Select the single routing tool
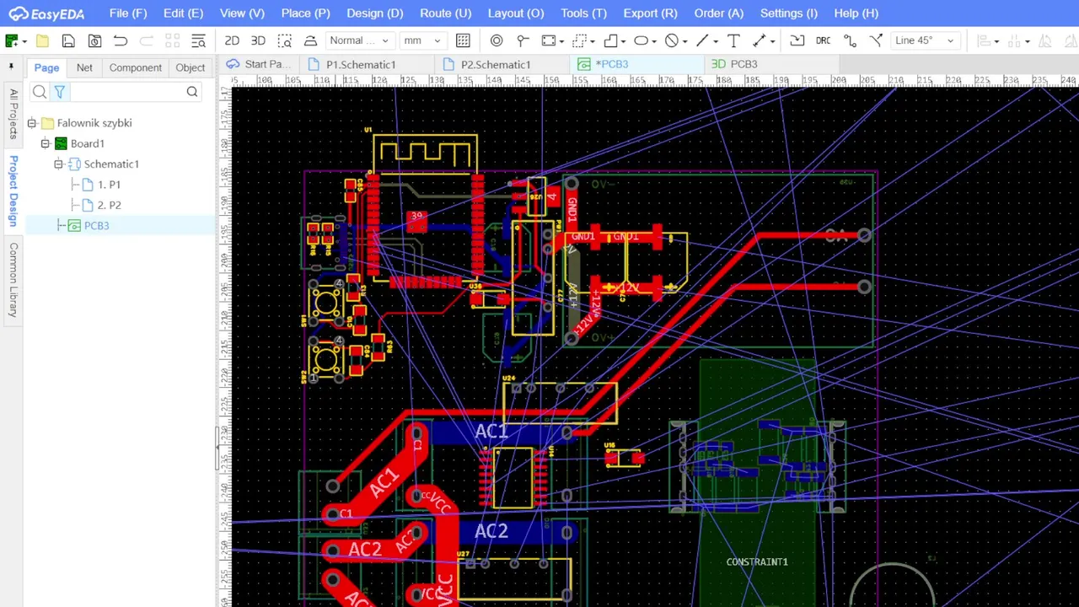 coord(850,40)
